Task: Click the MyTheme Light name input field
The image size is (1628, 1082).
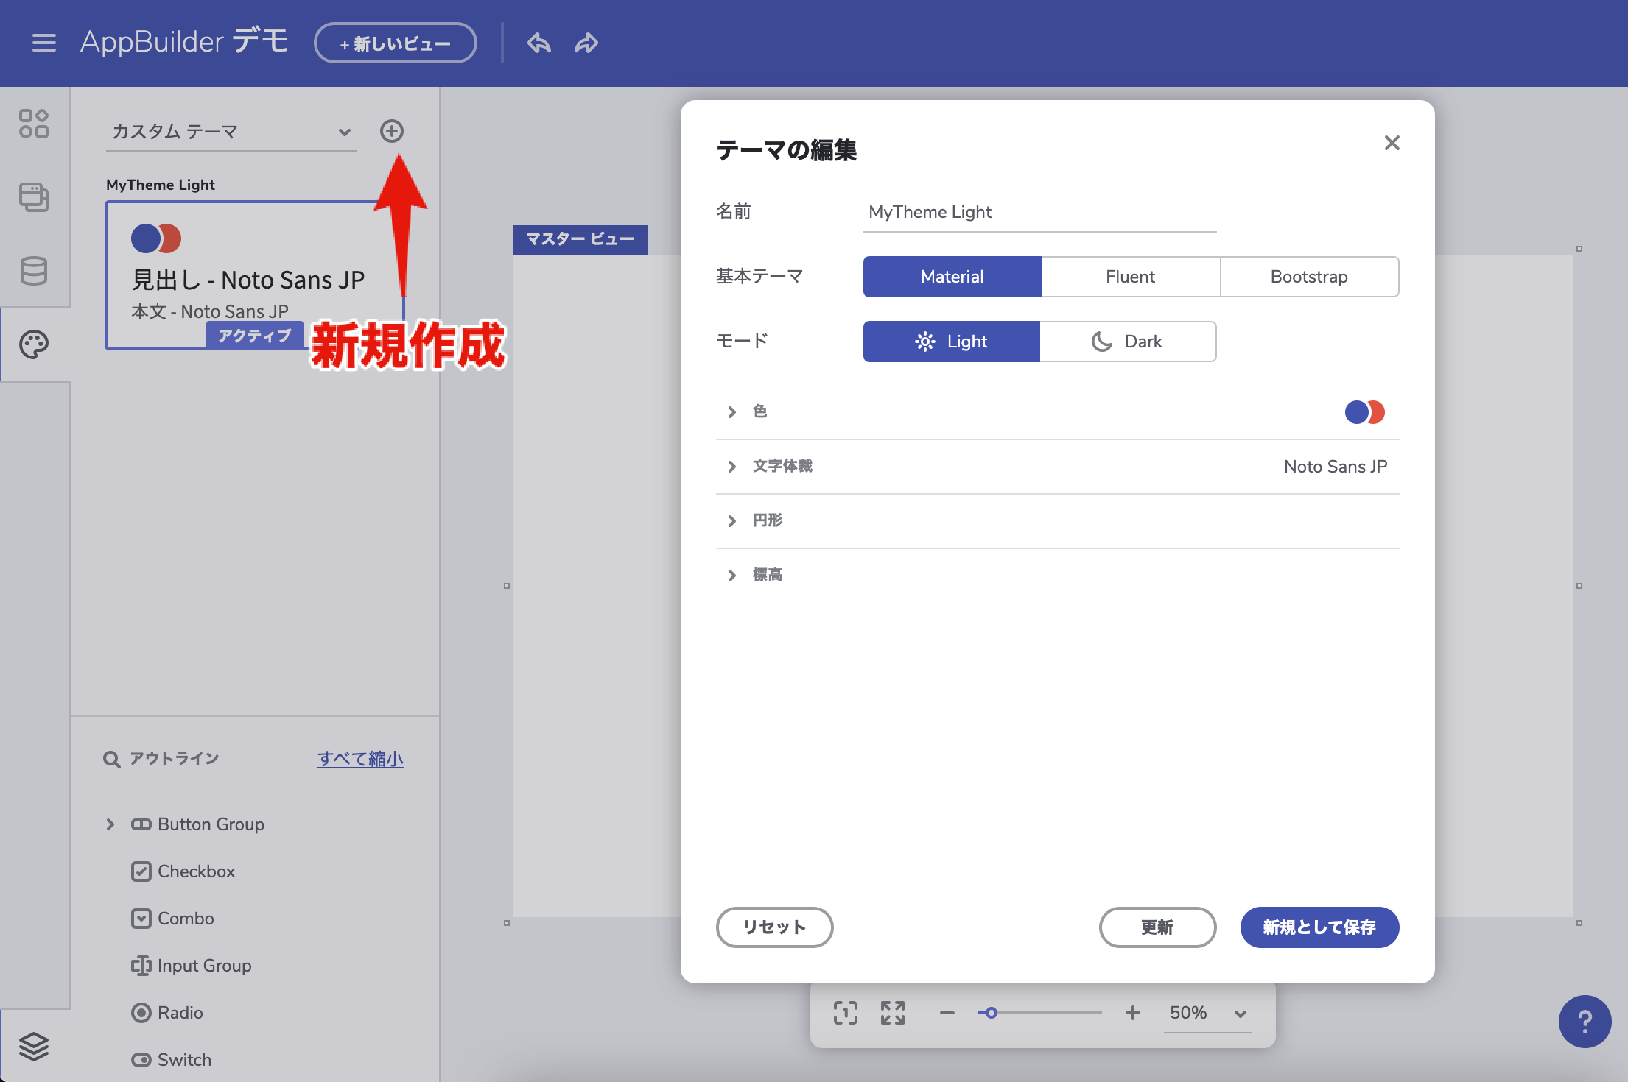Action: coord(1039,212)
